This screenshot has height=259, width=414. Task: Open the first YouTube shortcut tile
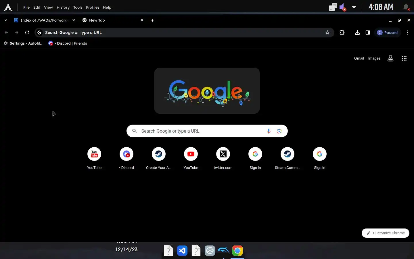coord(94,159)
